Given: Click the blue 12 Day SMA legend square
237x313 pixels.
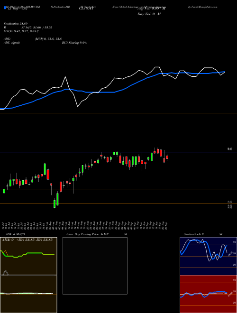Looking at the screenshot, I should [x=5, y=8].
